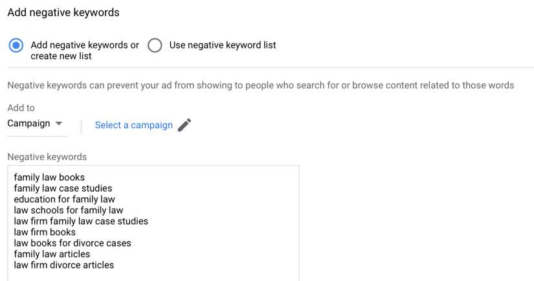Click the 'Add to' label above Campaign

(x=21, y=107)
